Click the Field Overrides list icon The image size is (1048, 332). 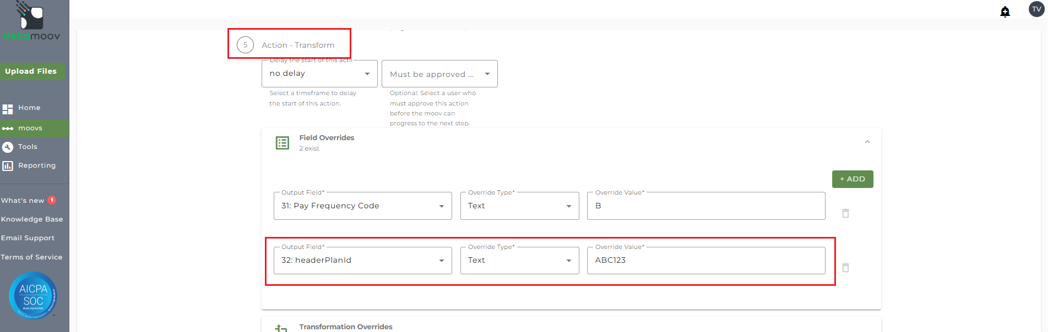click(x=282, y=143)
